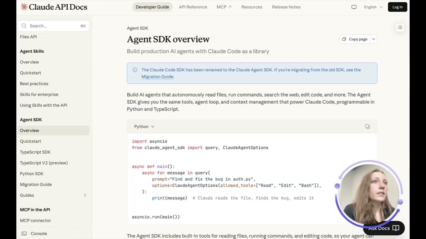Click the webcam video bubble overlay
Screen dimensions: 426x239
(369, 194)
